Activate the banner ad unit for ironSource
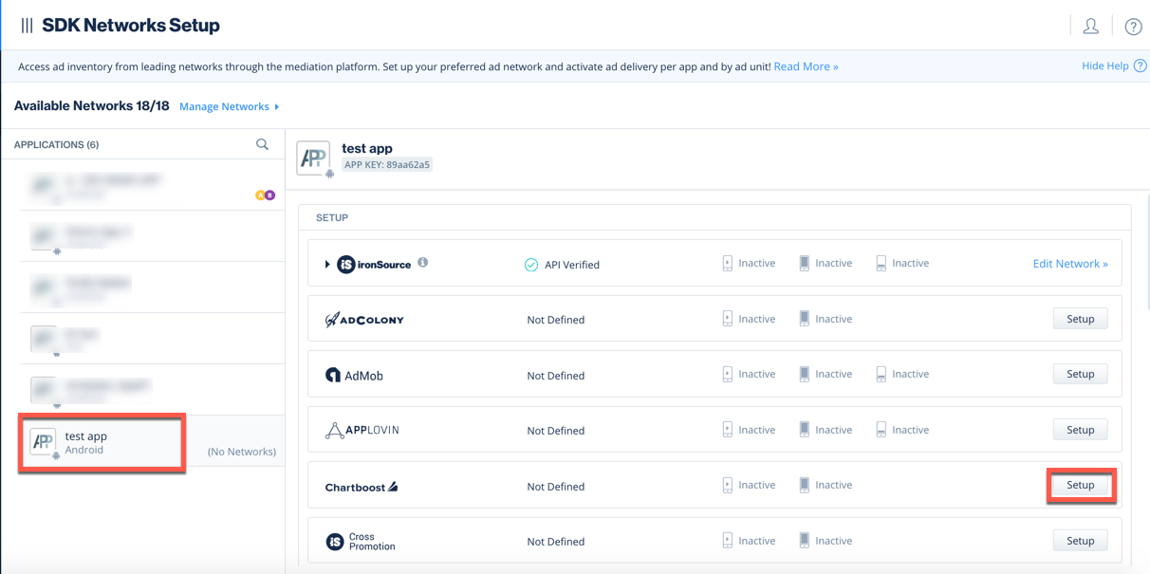This screenshot has height=574, width=1150. 881,263
